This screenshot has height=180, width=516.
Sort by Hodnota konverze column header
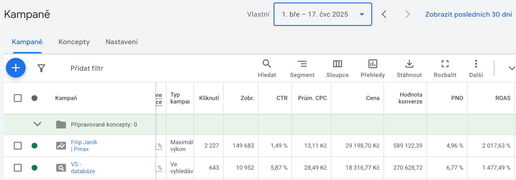411,98
